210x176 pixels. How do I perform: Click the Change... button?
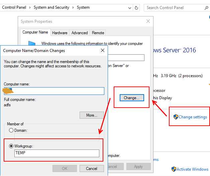point(132,98)
